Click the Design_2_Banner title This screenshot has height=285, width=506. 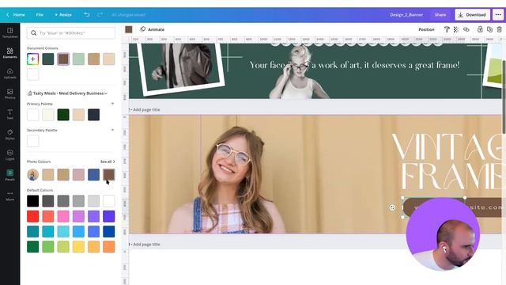click(406, 14)
